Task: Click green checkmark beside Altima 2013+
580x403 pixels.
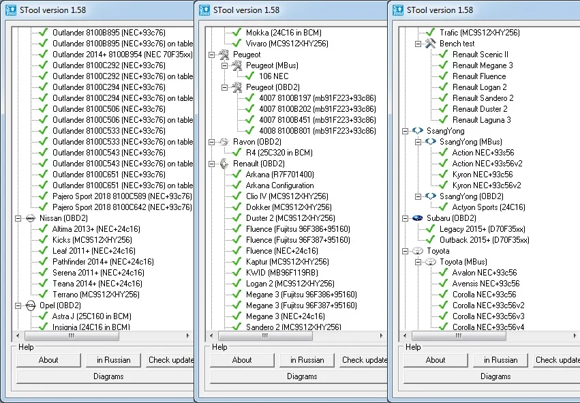Action: [43, 228]
